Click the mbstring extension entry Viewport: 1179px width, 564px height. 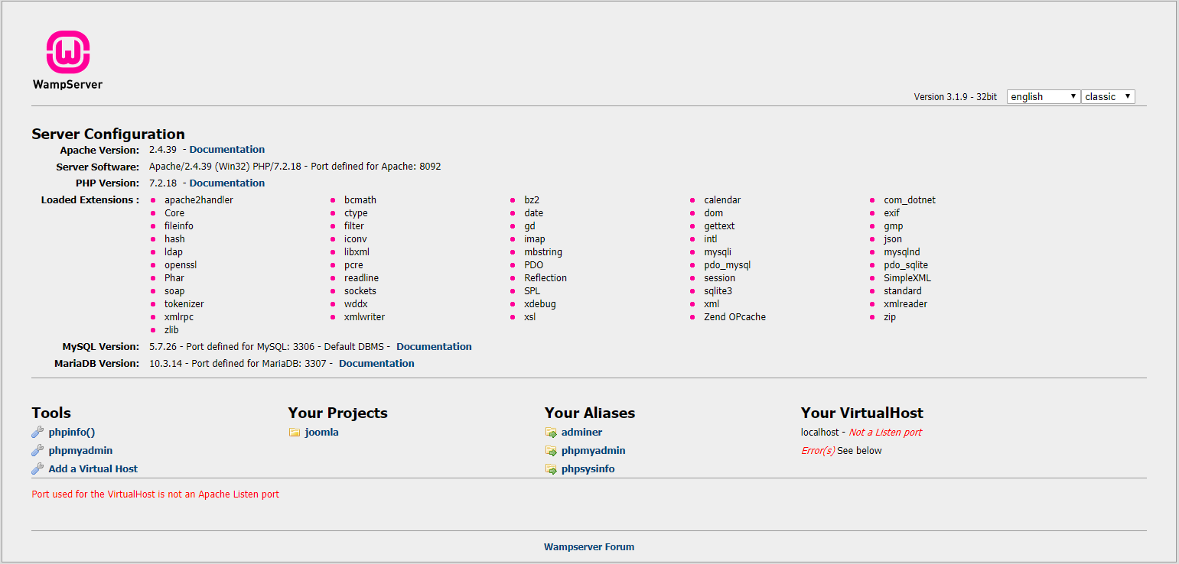coord(543,252)
